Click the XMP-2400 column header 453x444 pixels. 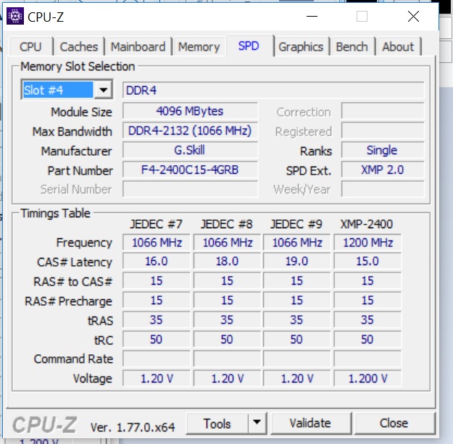367,224
